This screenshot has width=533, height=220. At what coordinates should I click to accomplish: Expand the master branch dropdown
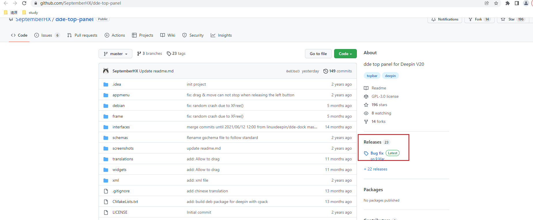tap(115, 54)
